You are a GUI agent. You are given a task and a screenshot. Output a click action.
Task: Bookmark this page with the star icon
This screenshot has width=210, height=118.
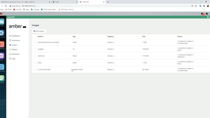click(196, 6)
